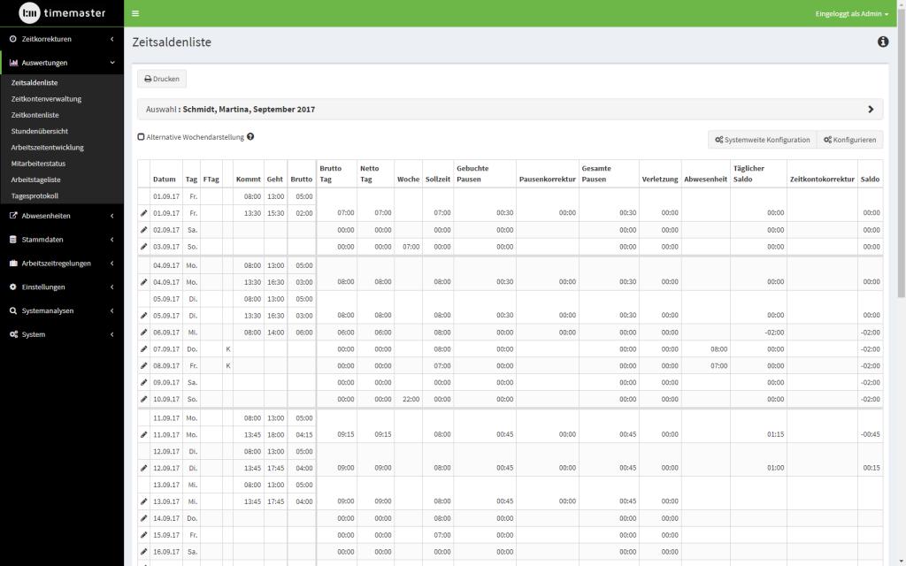Open Systemweite Konfiguration
906x566 pixels.
[x=762, y=140]
